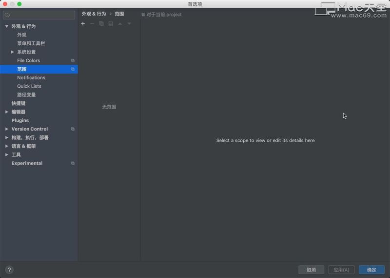Click the 对于当前 project label
This screenshot has height=278, width=390.
tap(164, 15)
